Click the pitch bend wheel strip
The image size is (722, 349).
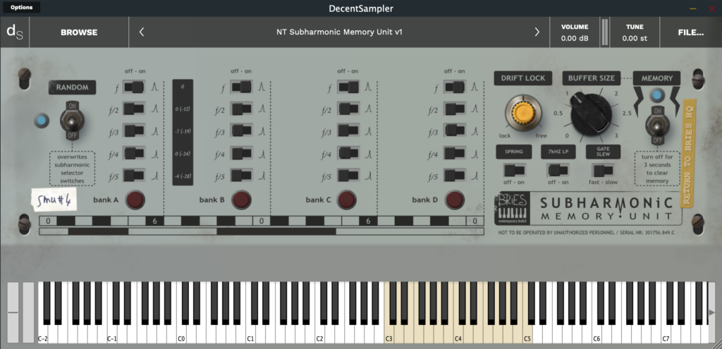[13, 312]
